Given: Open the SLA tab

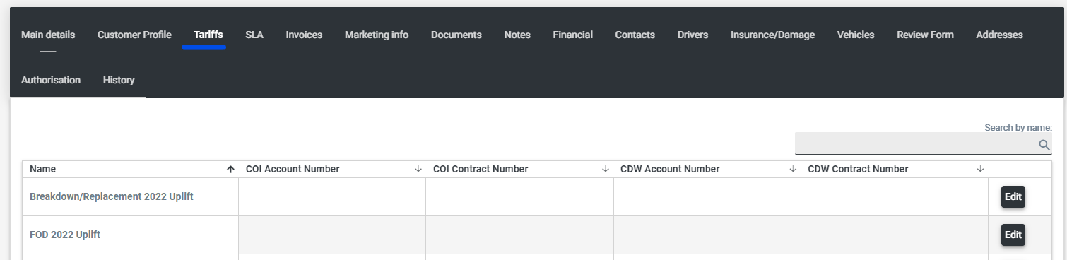Looking at the screenshot, I should (254, 35).
